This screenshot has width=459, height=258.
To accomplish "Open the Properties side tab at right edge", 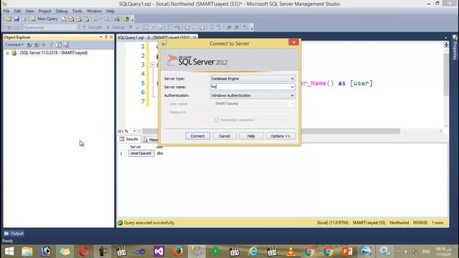I will tap(455, 48).
